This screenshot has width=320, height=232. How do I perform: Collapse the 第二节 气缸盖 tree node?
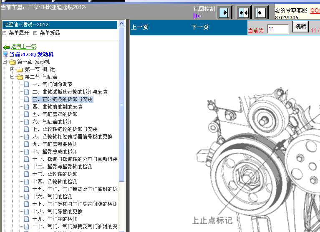(13, 77)
